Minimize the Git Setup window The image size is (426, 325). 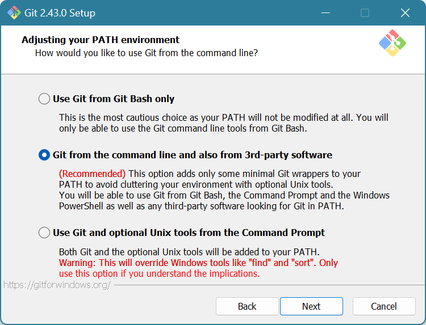pyautogui.click(x=325, y=12)
